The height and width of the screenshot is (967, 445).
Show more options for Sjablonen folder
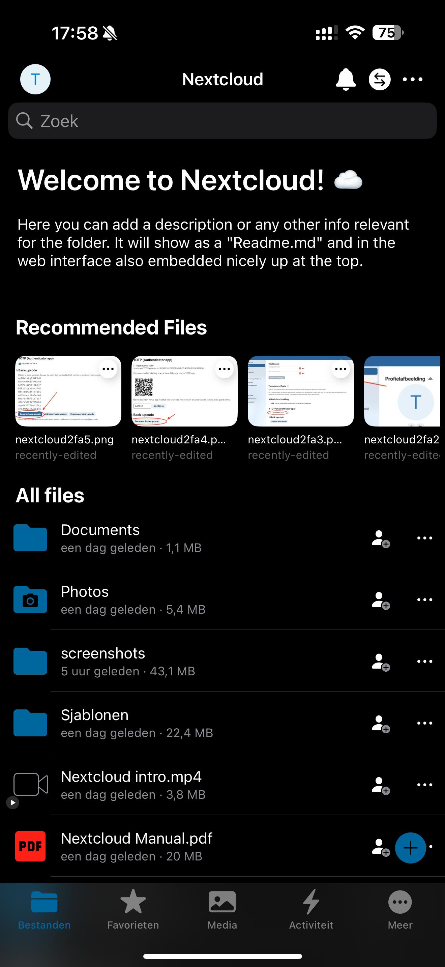coord(425,723)
